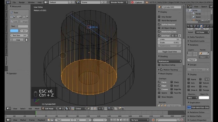Toggle the Faces overlay checkbox

tap(159, 82)
